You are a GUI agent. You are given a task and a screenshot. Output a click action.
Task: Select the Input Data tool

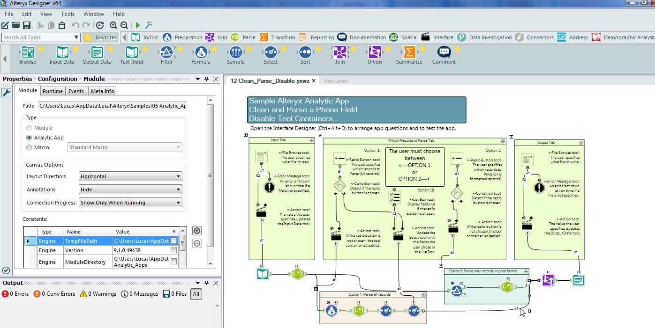click(x=62, y=56)
